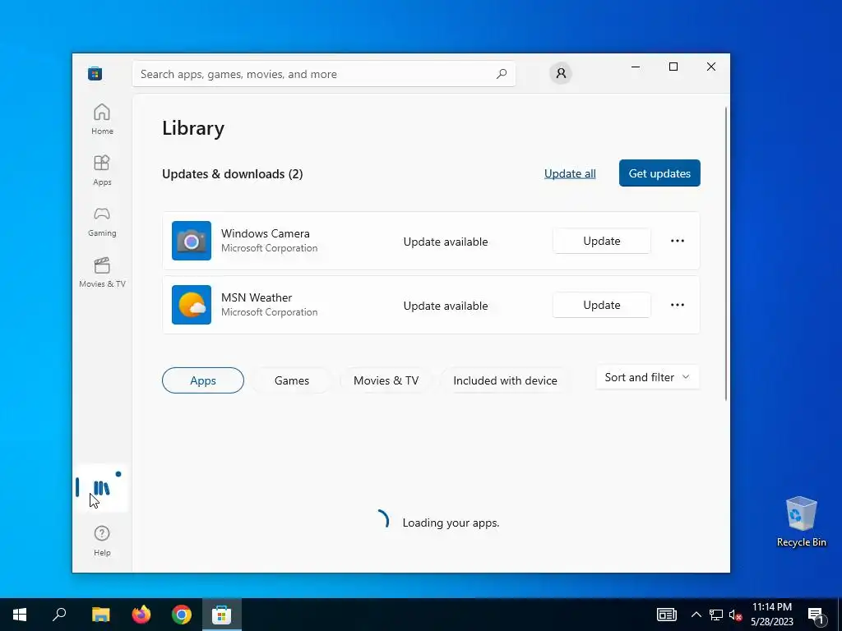Image resolution: width=842 pixels, height=631 pixels.
Task: Click the MSN Weather title text
Action: pos(257,297)
